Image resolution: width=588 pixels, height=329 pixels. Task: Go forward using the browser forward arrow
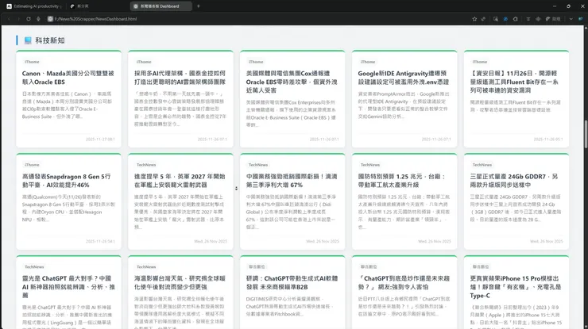pyautogui.click(x=18, y=19)
